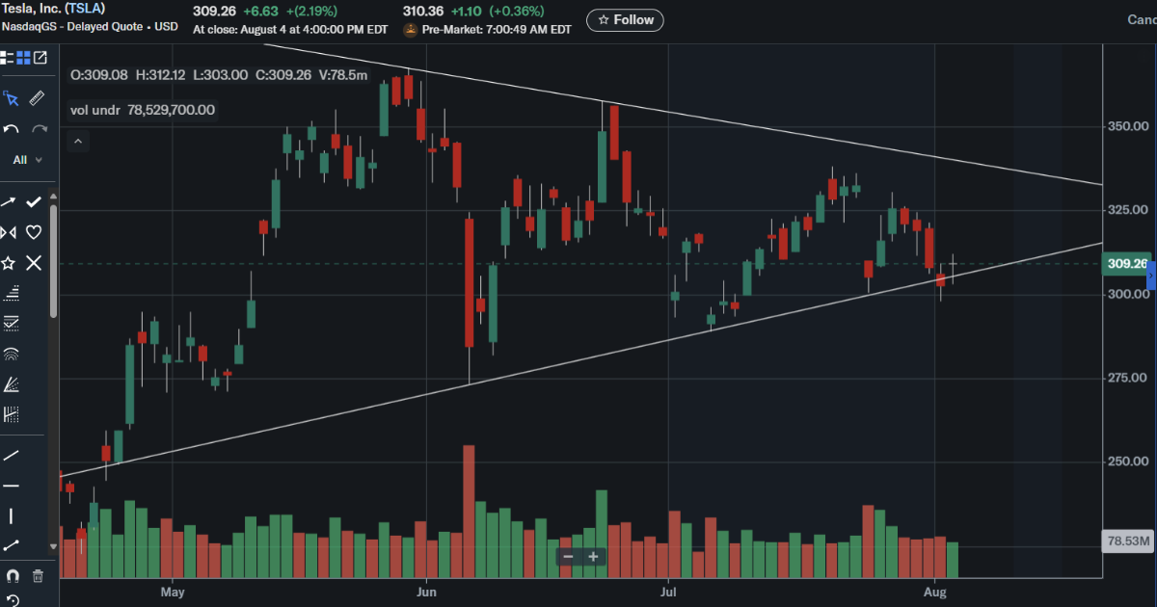Zoom in with the plus button

(x=593, y=557)
